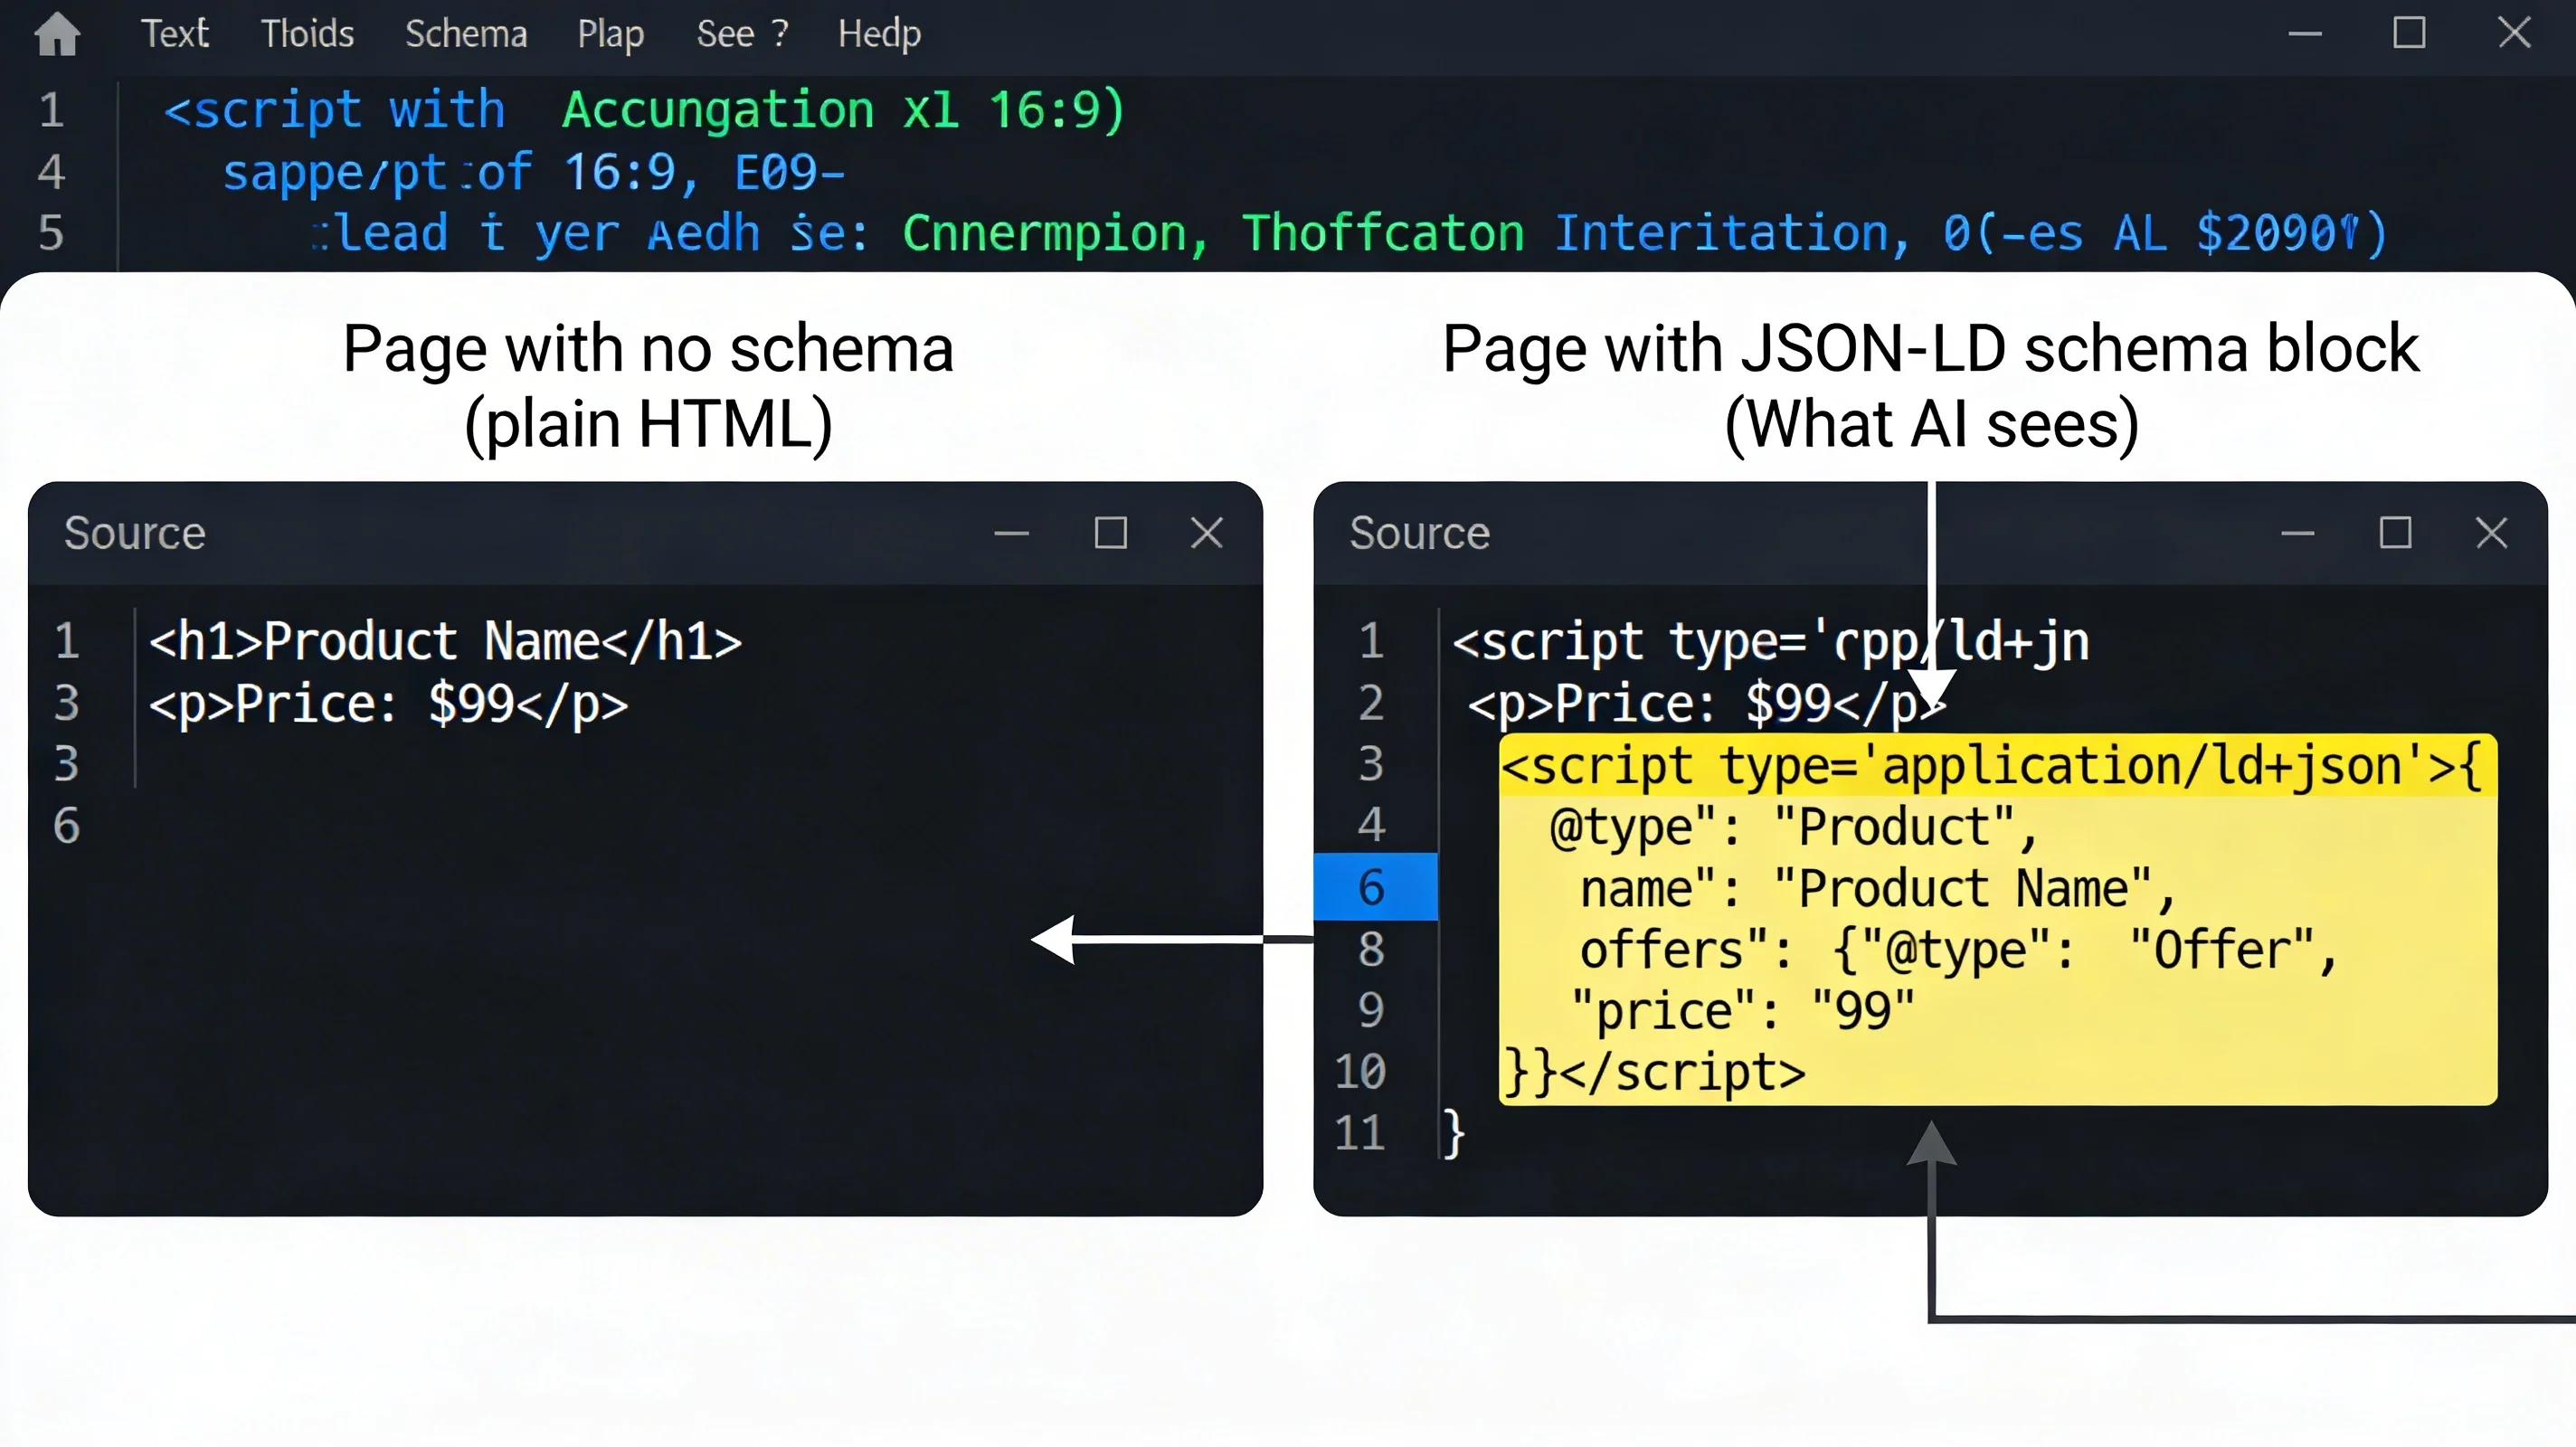
Task: Open the Hedp menu
Action: click(879, 35)
